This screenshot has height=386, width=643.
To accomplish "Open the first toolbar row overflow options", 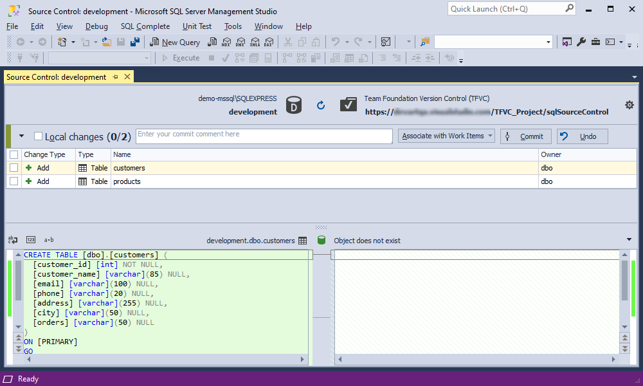I will 629,45.
